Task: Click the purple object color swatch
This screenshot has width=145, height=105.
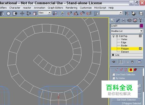Action: (142, 26)
